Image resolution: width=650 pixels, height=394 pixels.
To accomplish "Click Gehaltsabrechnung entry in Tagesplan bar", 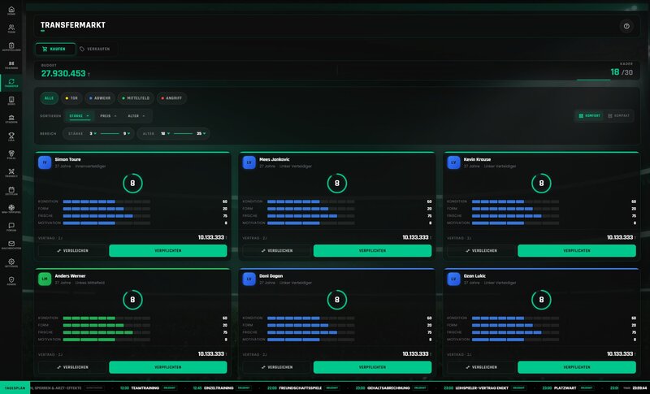I will pyautogui.click(x=388, y=388).
